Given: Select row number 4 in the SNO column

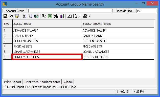Looking at the screenshot, I should coord(8,46).
